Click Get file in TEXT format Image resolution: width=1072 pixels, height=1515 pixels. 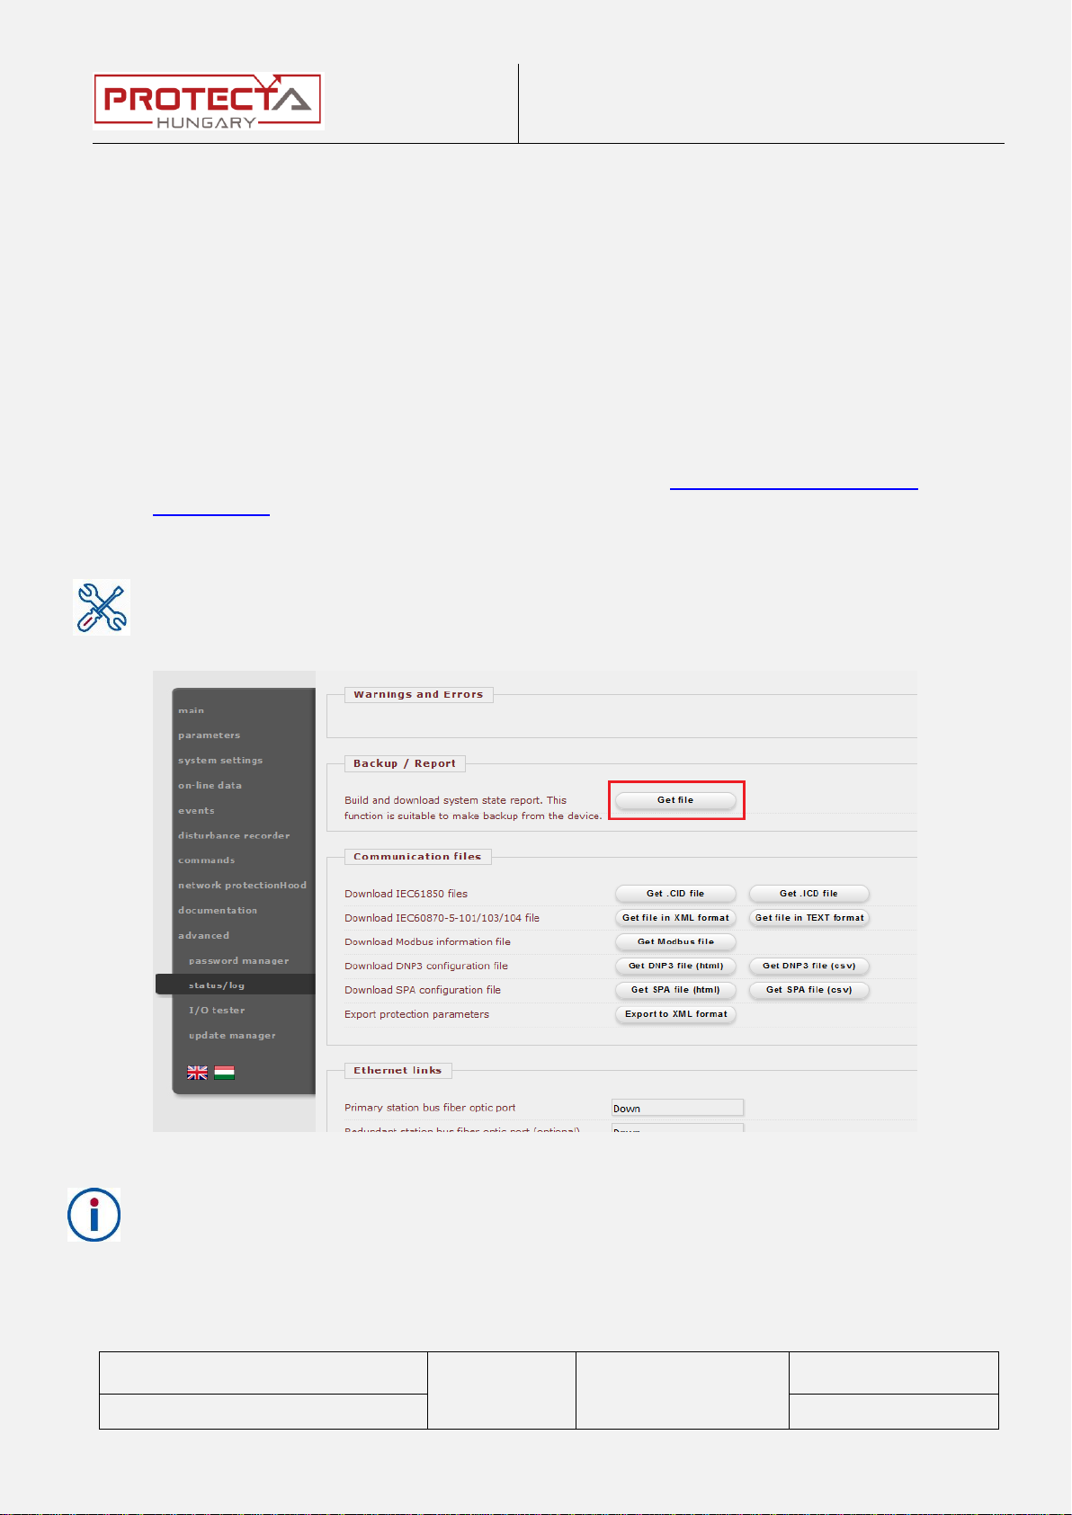pos(808,918)
